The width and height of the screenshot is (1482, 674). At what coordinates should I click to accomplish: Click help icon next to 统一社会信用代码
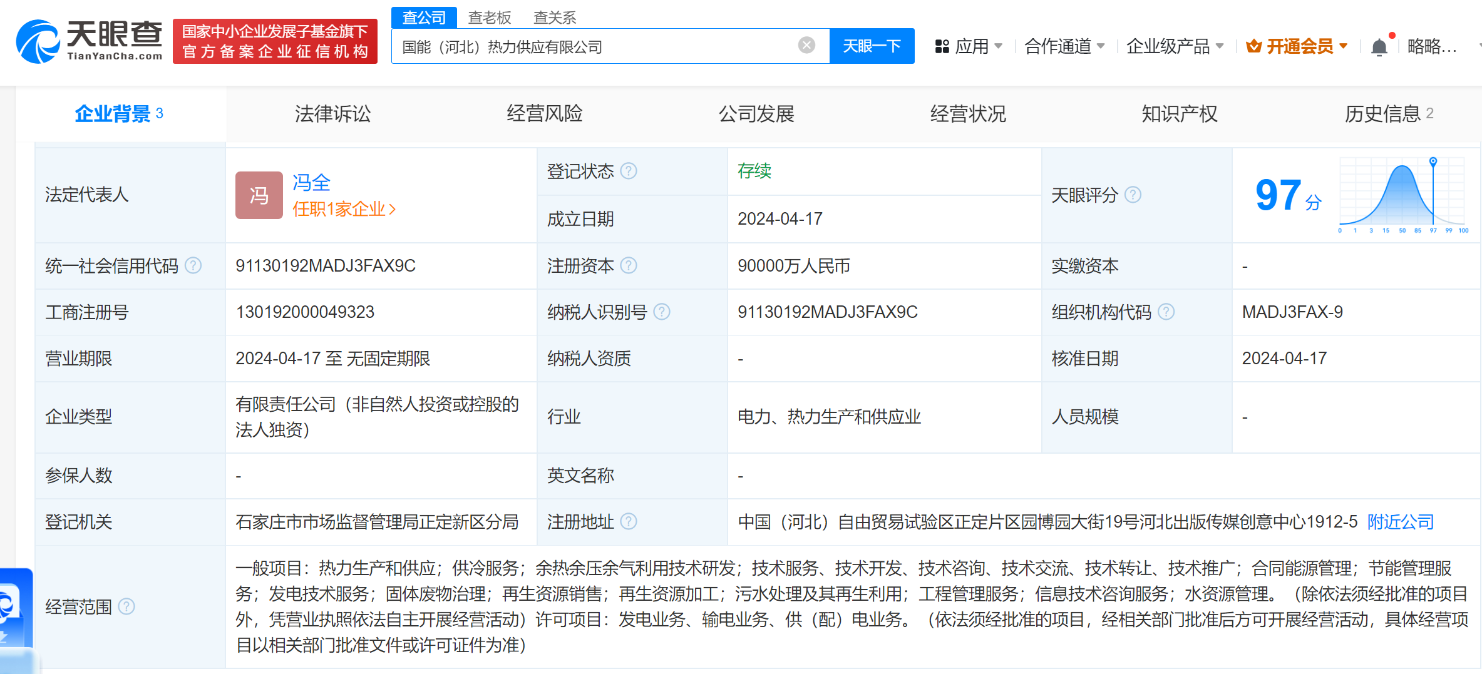193,266
